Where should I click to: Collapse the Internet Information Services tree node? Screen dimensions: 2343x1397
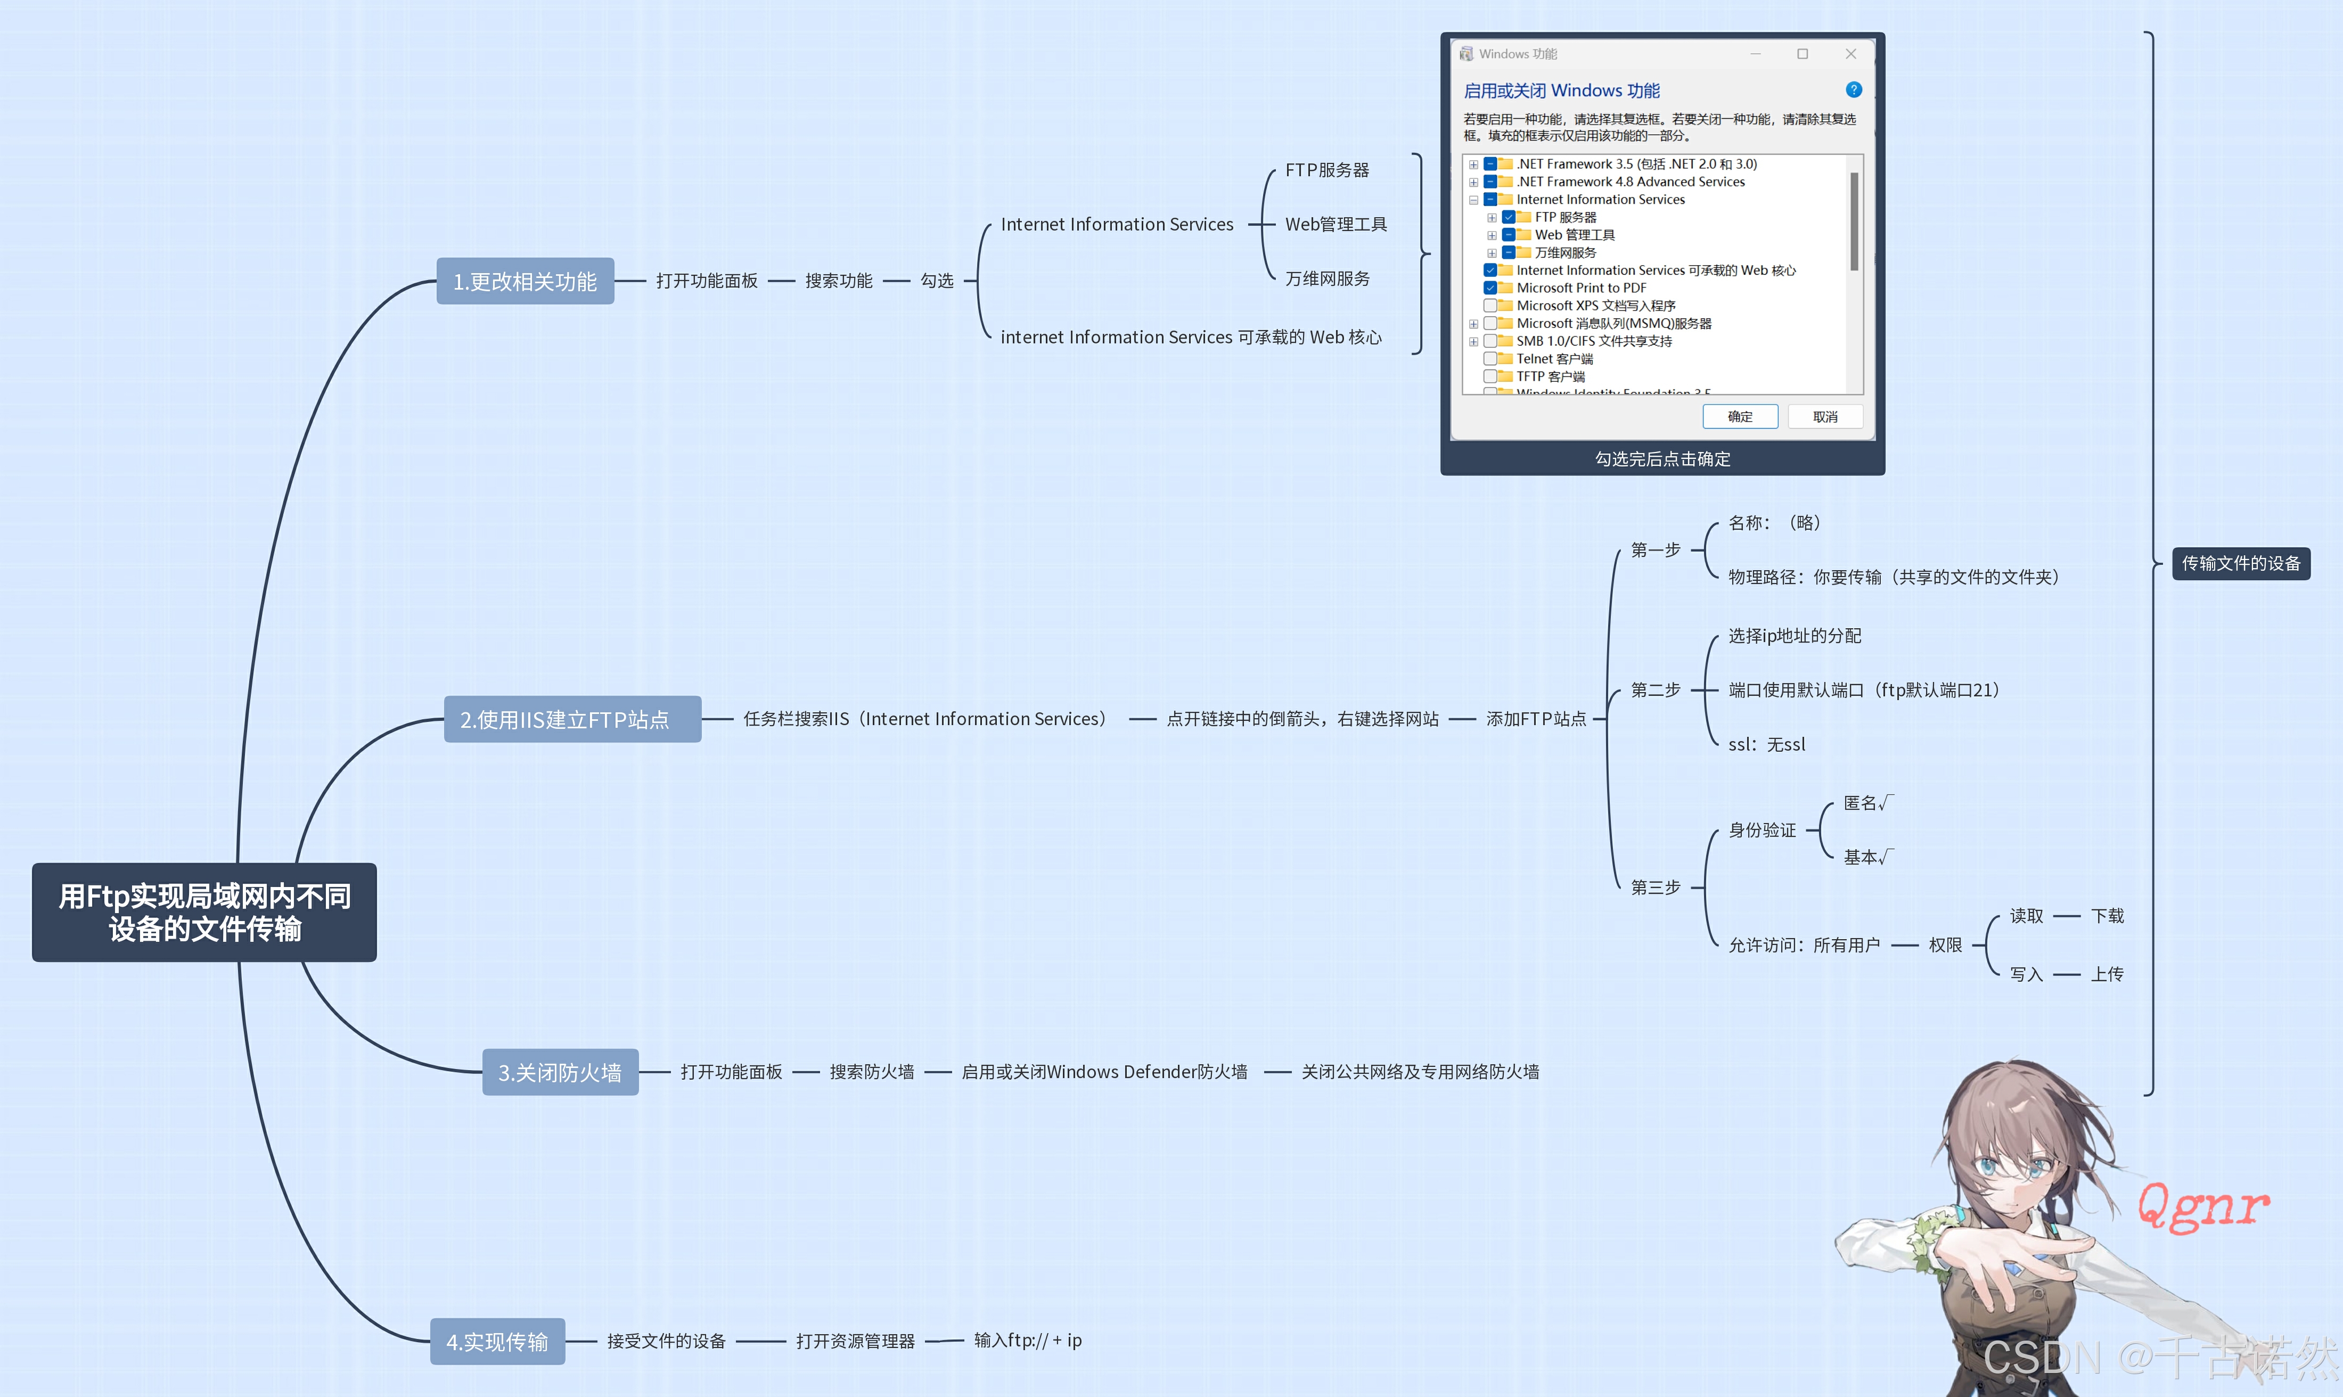click(x=1473, y=200)
